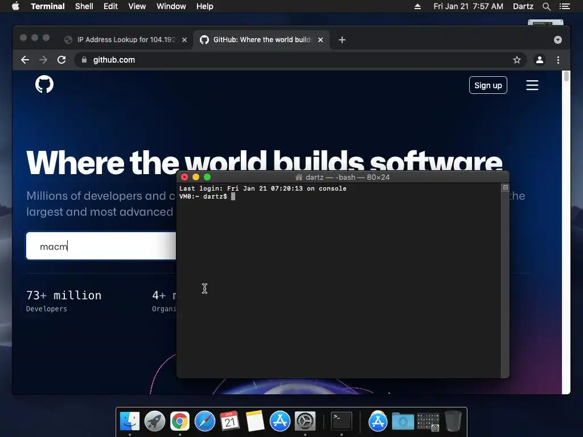The width and height of the screenshot is (583, 437).
Task: Select the GitHub browser tab
Action: 261,40
